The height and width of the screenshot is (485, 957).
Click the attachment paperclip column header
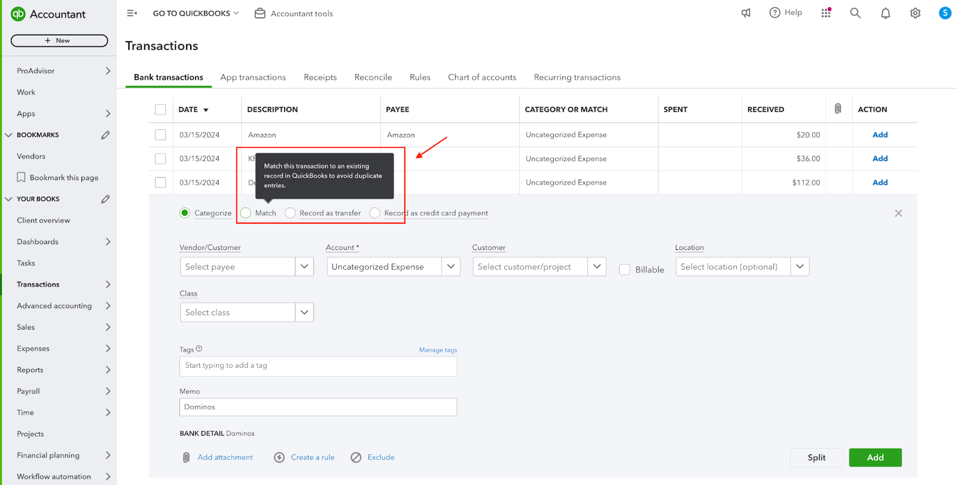click(838, 109)
